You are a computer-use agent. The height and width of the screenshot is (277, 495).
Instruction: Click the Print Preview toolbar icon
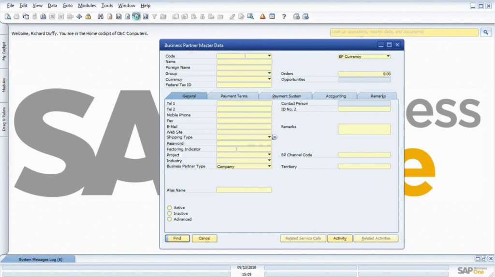click(x=8, y=16)
